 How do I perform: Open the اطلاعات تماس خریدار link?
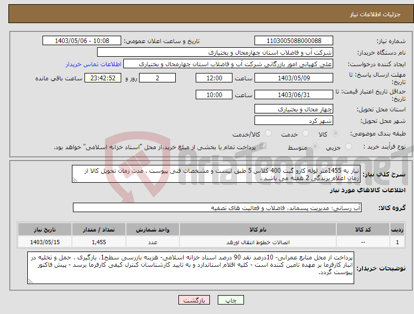tap(93, 64)
